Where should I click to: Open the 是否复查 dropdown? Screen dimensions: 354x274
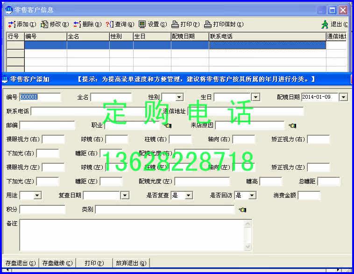point(189,195)
